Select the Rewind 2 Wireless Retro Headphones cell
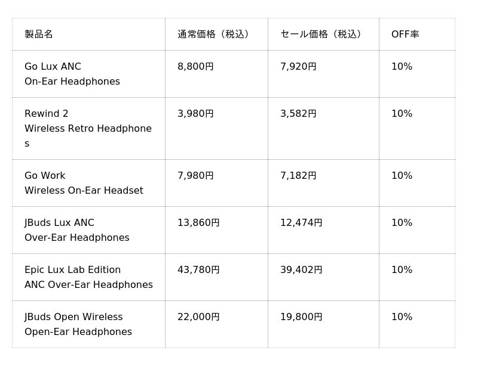 point(88,128)
